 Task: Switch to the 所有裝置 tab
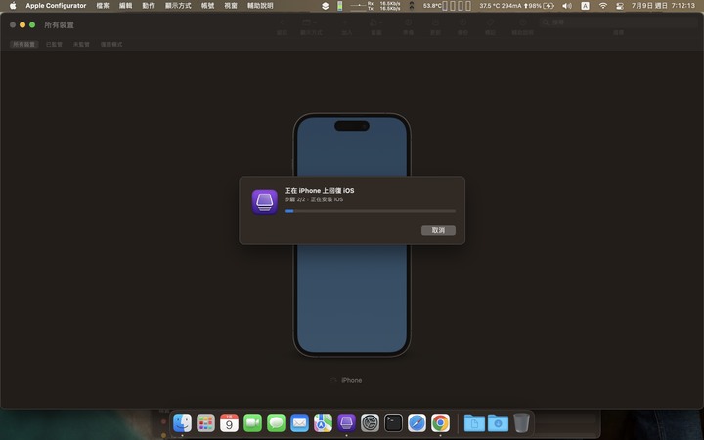(23, 44)
